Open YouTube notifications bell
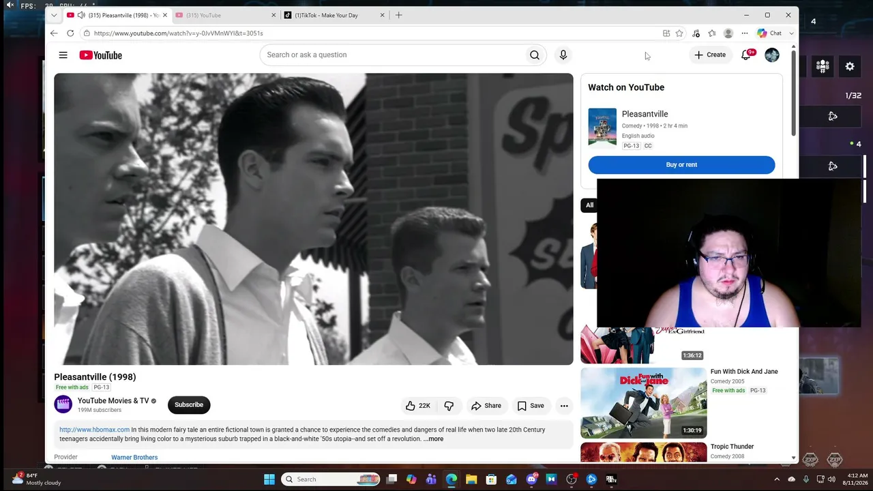The image size is (873, 491). point(746,55)
